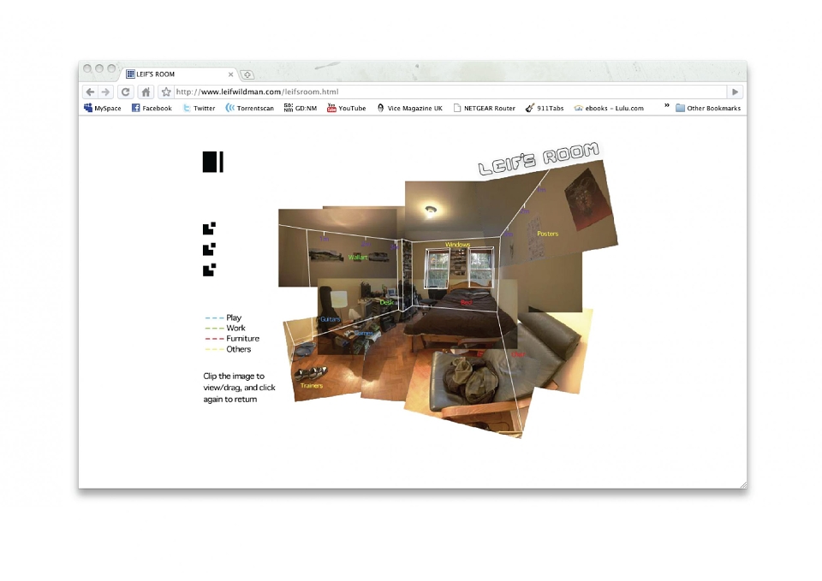Click the Windows label in room image
822x581 pixels.
(x=457, y=245)
